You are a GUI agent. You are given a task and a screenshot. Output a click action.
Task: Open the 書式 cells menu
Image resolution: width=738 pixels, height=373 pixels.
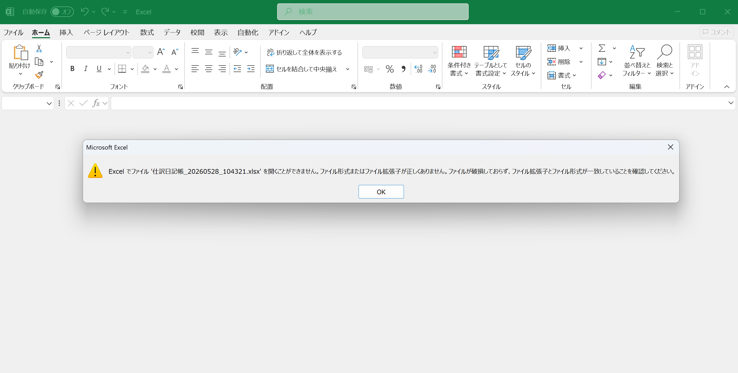coord(562,75)
